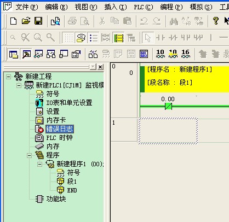Click the 0.00 contact on the rung
This screenshot has width=229, height=222.
(x=168, y=106)
